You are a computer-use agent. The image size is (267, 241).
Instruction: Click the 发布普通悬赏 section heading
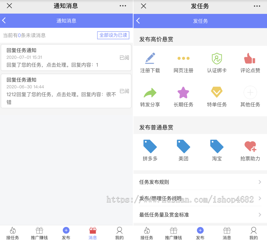tap(156, 127)
